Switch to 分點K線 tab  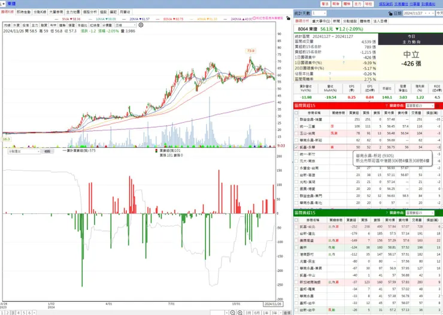click(40, 12)
